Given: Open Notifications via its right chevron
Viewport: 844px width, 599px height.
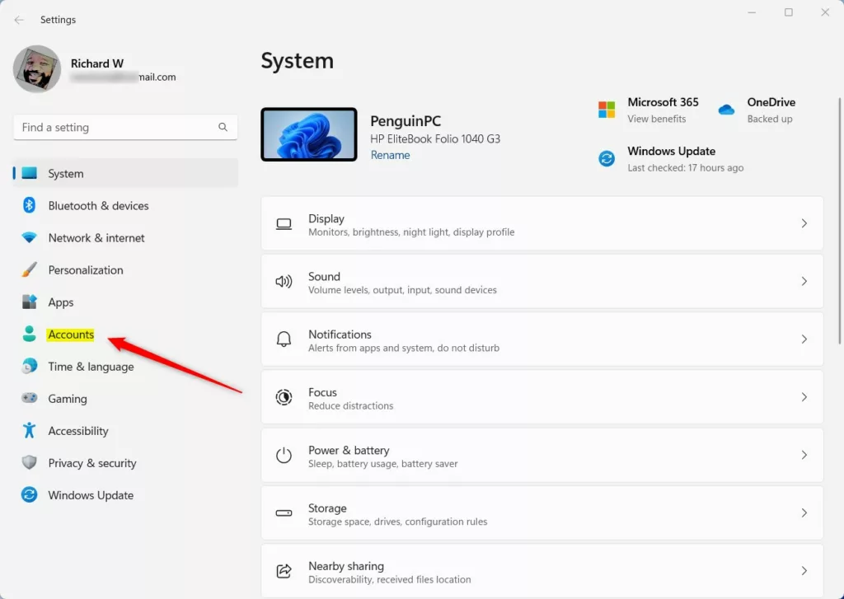Looking at the screenshot, I should click(x=804, y=339).
